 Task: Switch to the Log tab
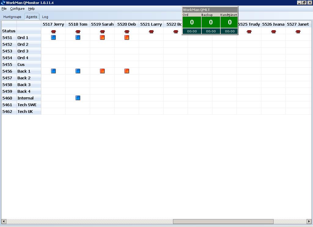[x=45, y=17]
